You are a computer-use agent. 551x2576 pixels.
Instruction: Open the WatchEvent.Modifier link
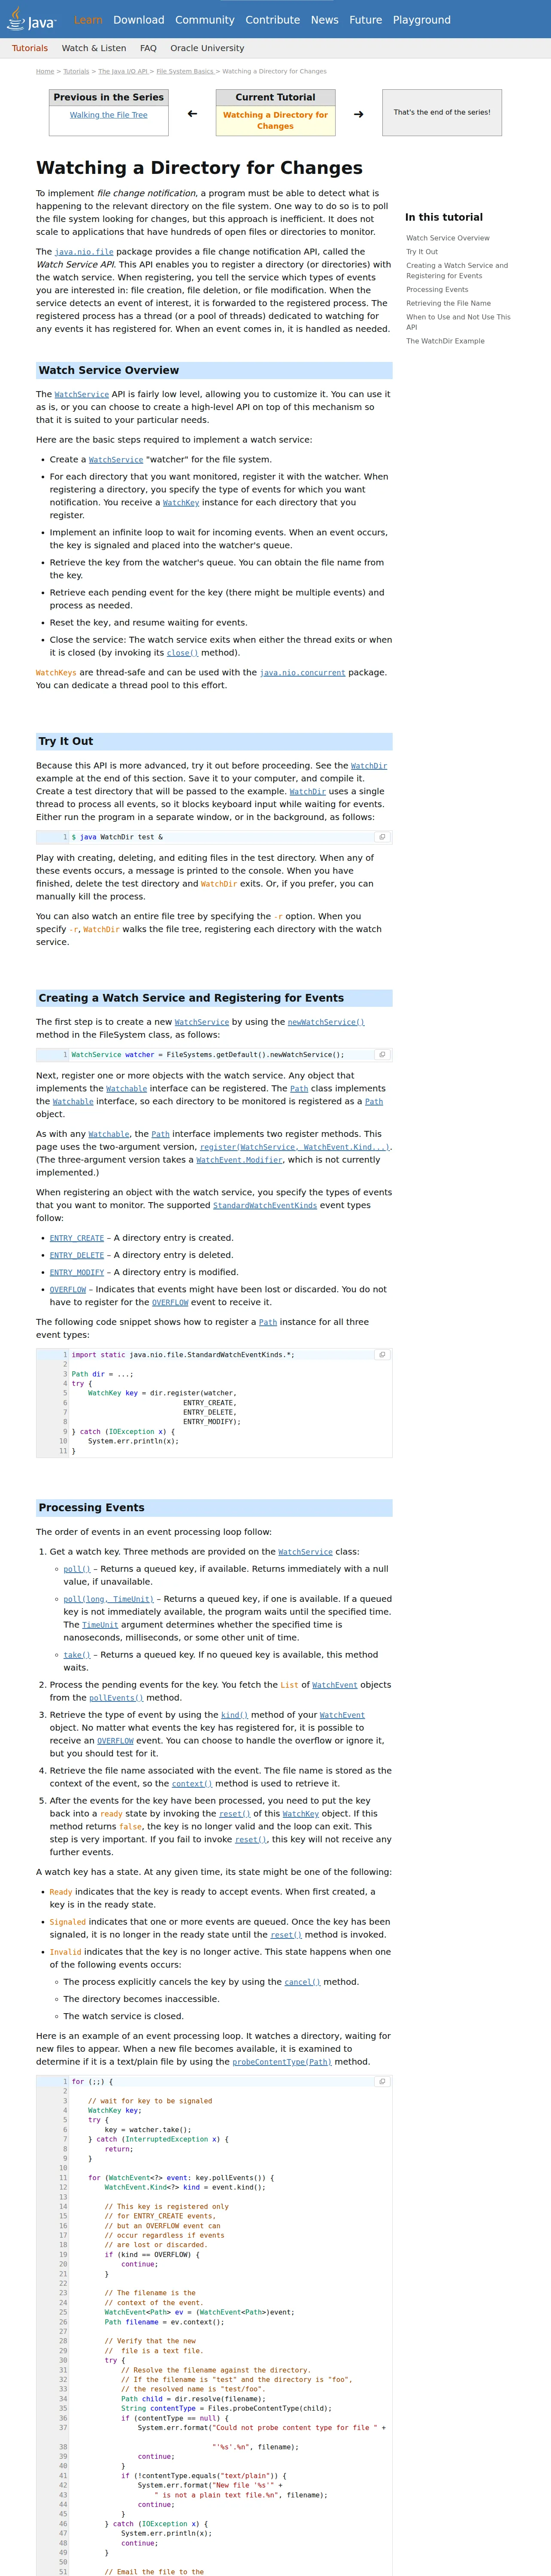coord(240,1160)
